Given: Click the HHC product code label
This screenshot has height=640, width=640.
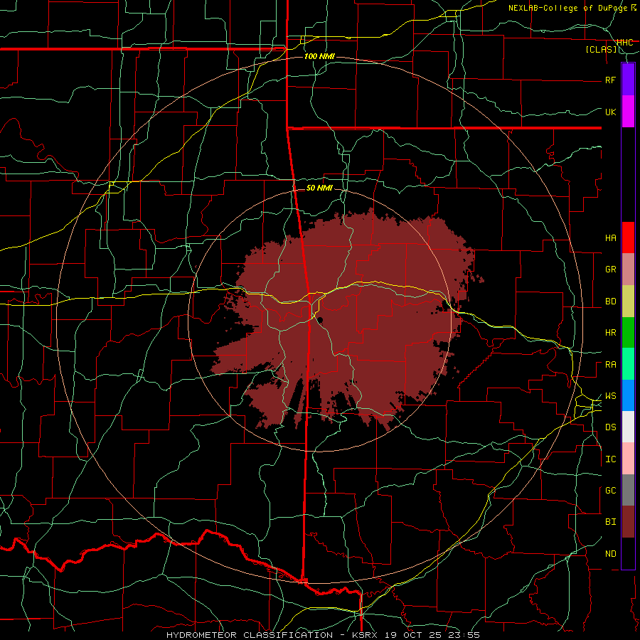Looking at the screenshot, I should pyautogui.click(x=624, y=42).
